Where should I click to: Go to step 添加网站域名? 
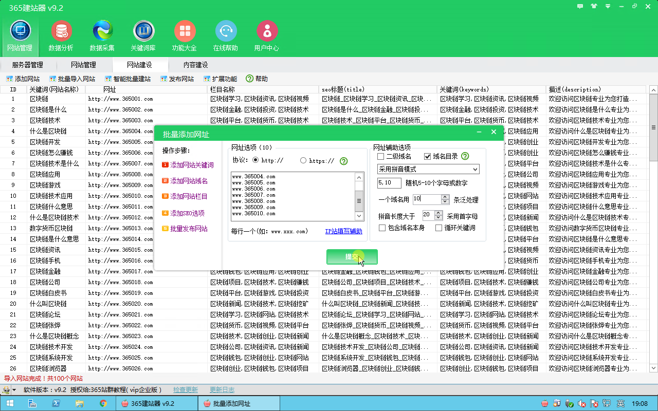pos(185,181)
